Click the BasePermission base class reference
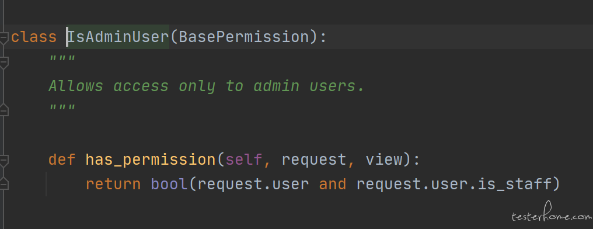This screenshot has height=229, width=593. coord(244,37)
